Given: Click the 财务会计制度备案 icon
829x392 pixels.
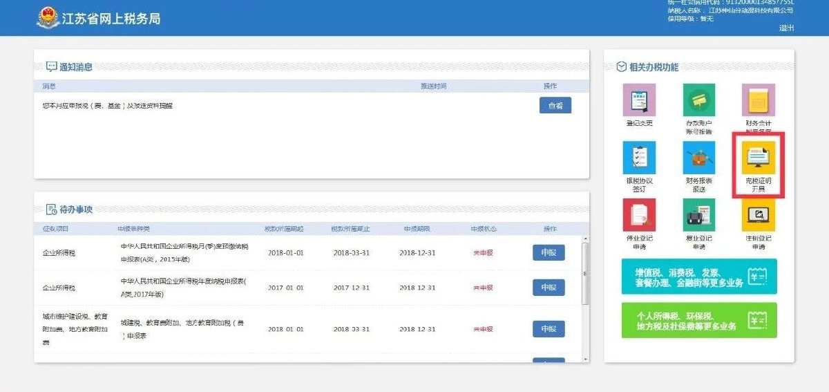Looking at the screenshot, I should coord(759,100).
